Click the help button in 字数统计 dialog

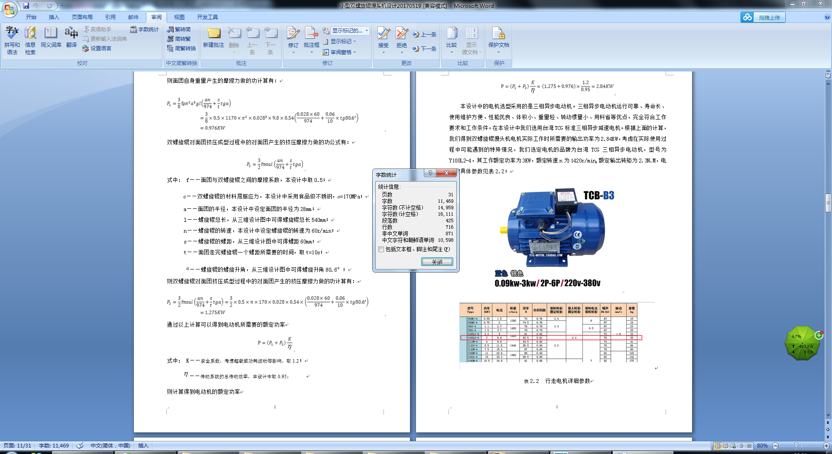(430, 173)
